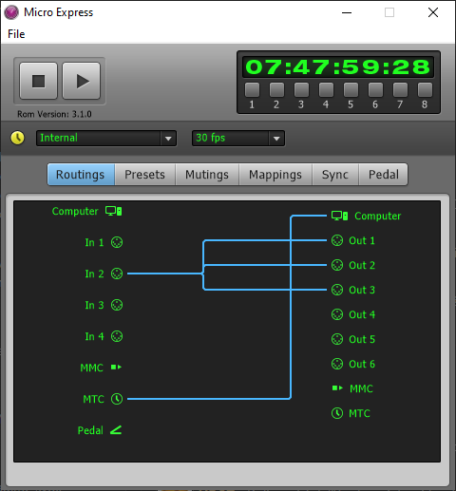Click the Micro Express app icon
This screenshot has width=456, height=491.
pos(11,12)
